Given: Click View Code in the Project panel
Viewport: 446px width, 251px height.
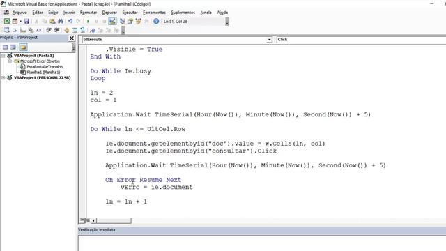Looking at the screenshot, I should tap(6, 47).
